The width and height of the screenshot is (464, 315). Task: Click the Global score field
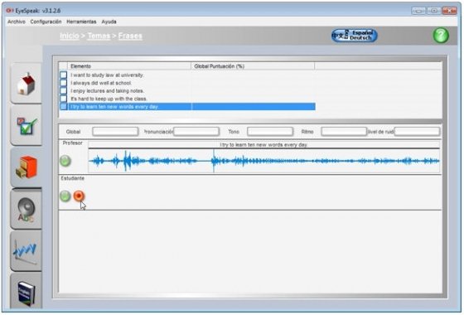(115, 132)
